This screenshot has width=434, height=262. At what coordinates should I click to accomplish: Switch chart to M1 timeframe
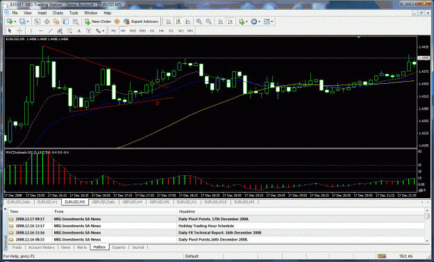113,30
